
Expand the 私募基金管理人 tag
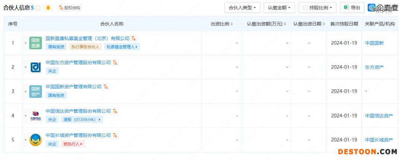pyautogui.click(x=122, y=47)
